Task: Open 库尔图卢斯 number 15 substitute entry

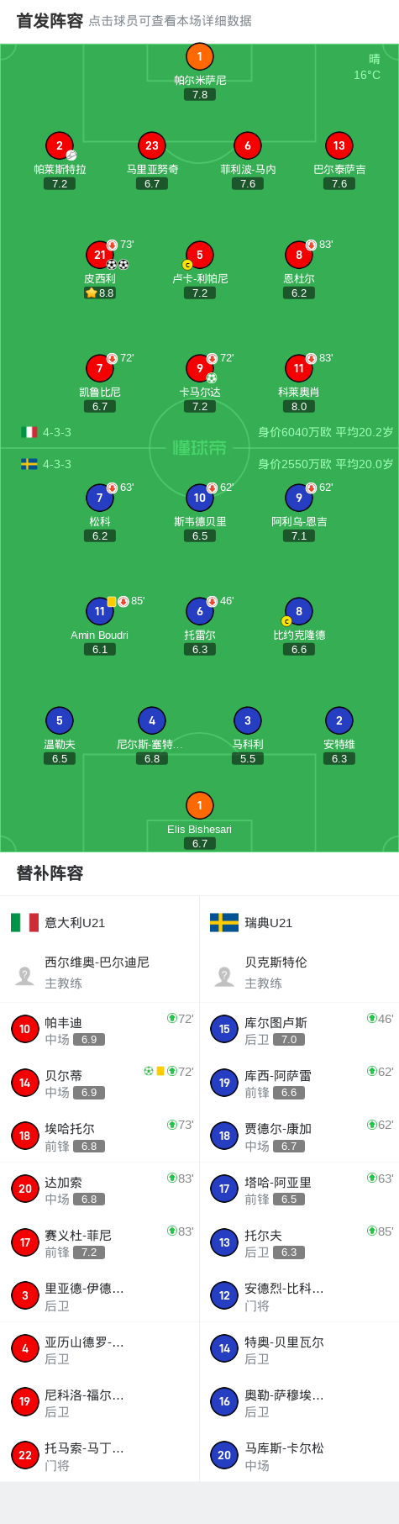Action: tap(299, 1029)
